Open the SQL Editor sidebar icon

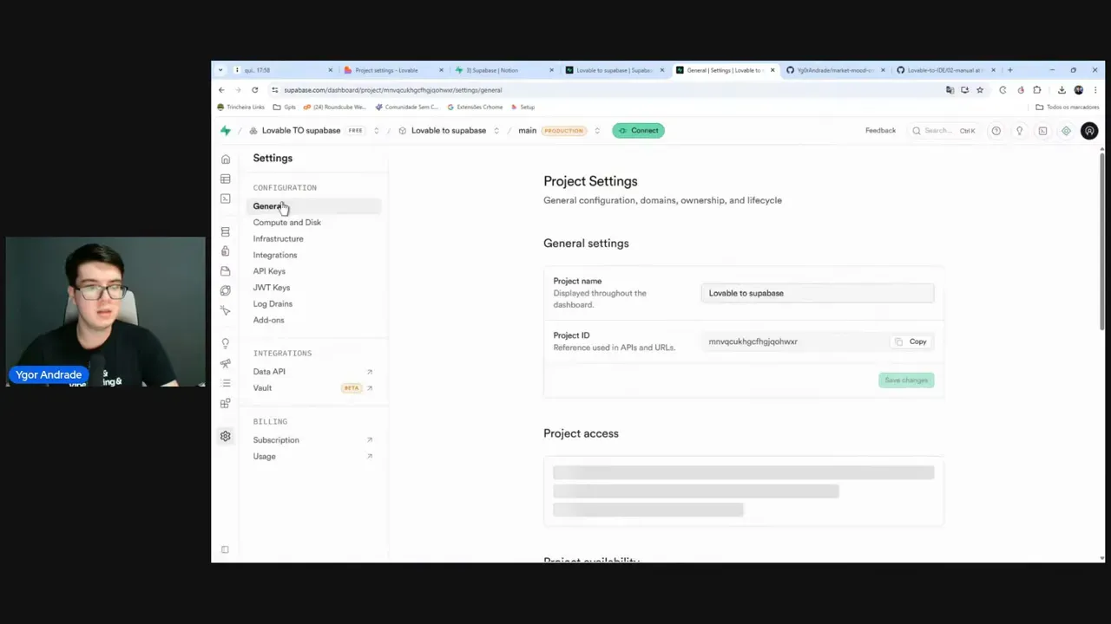226,198
